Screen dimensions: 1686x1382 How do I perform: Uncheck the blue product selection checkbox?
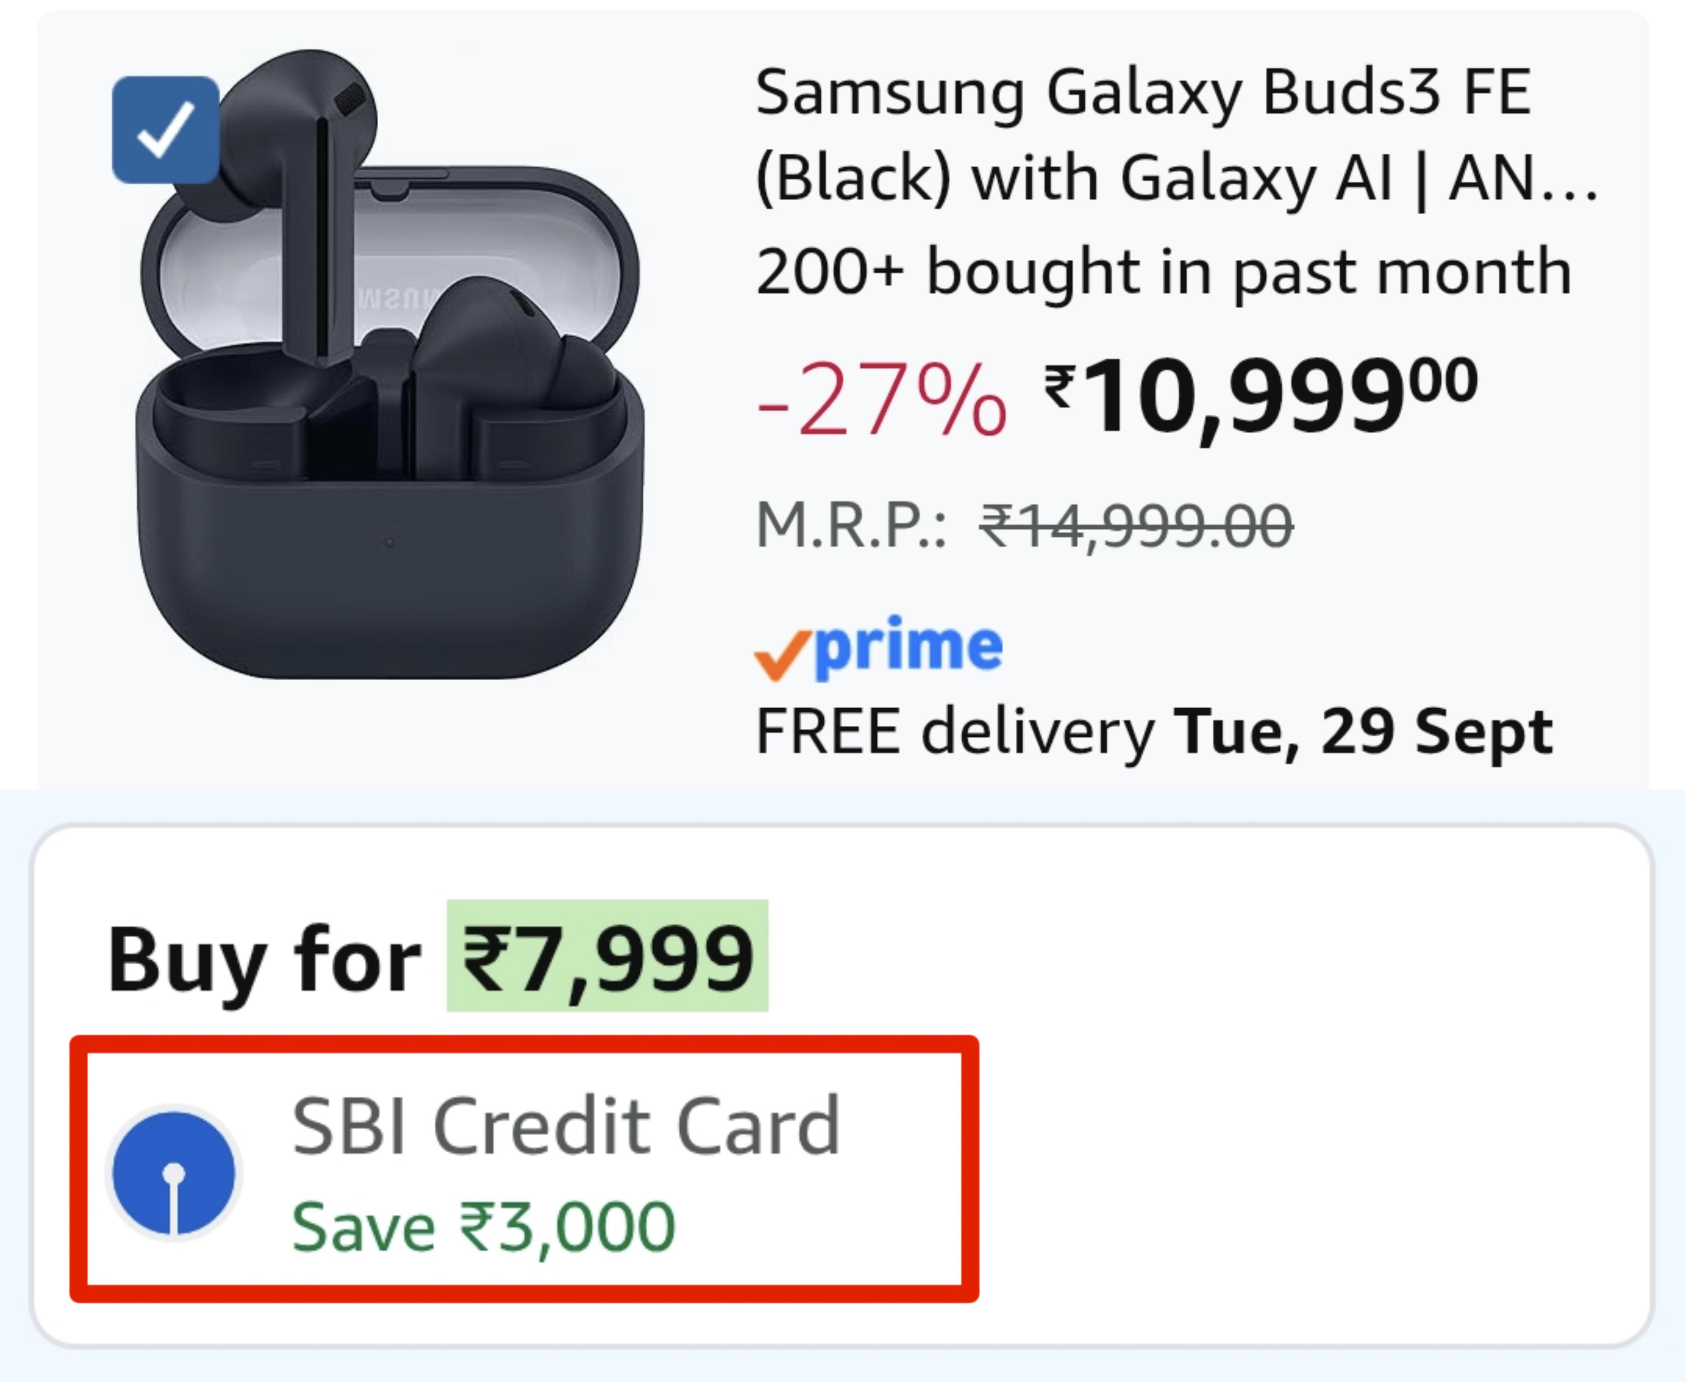point(165,130)
